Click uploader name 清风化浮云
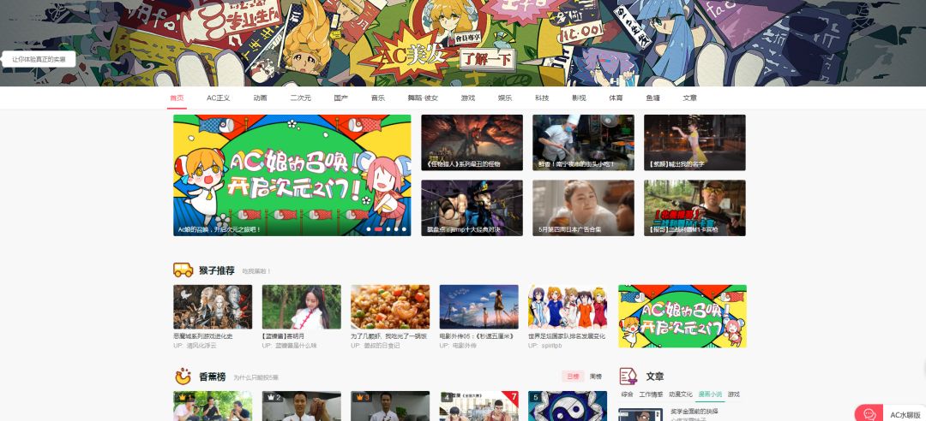The image size is (926, 421). pyautogui.click(x=201, y=346)
